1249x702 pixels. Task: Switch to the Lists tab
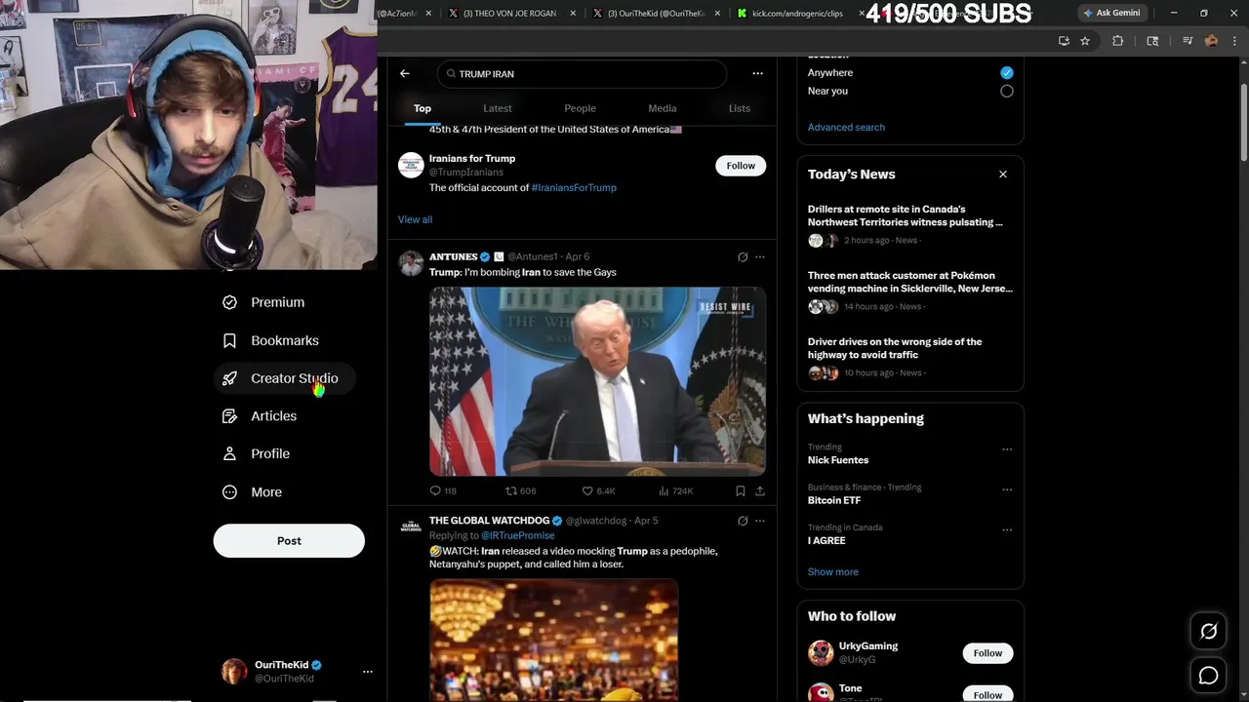[740, 108]
